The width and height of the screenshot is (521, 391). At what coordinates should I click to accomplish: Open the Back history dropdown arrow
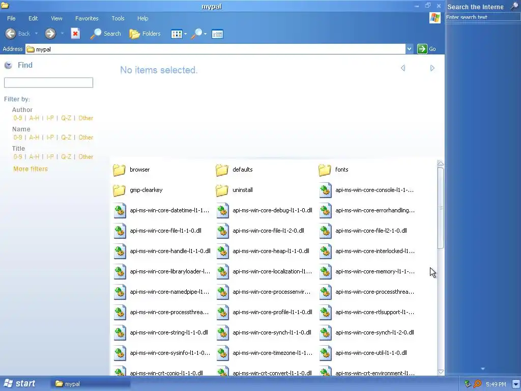click(36, 34)
